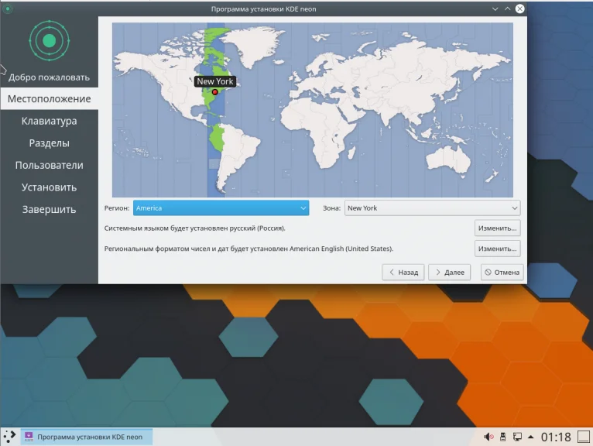Image resolution: width=593 pixels, height=446 pixels.
Task: Click the regional format description text
Action: pos(249,249)
